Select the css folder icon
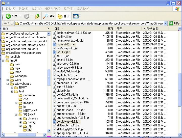This screenshot has height=138, width=182. [x=20, y=99]
